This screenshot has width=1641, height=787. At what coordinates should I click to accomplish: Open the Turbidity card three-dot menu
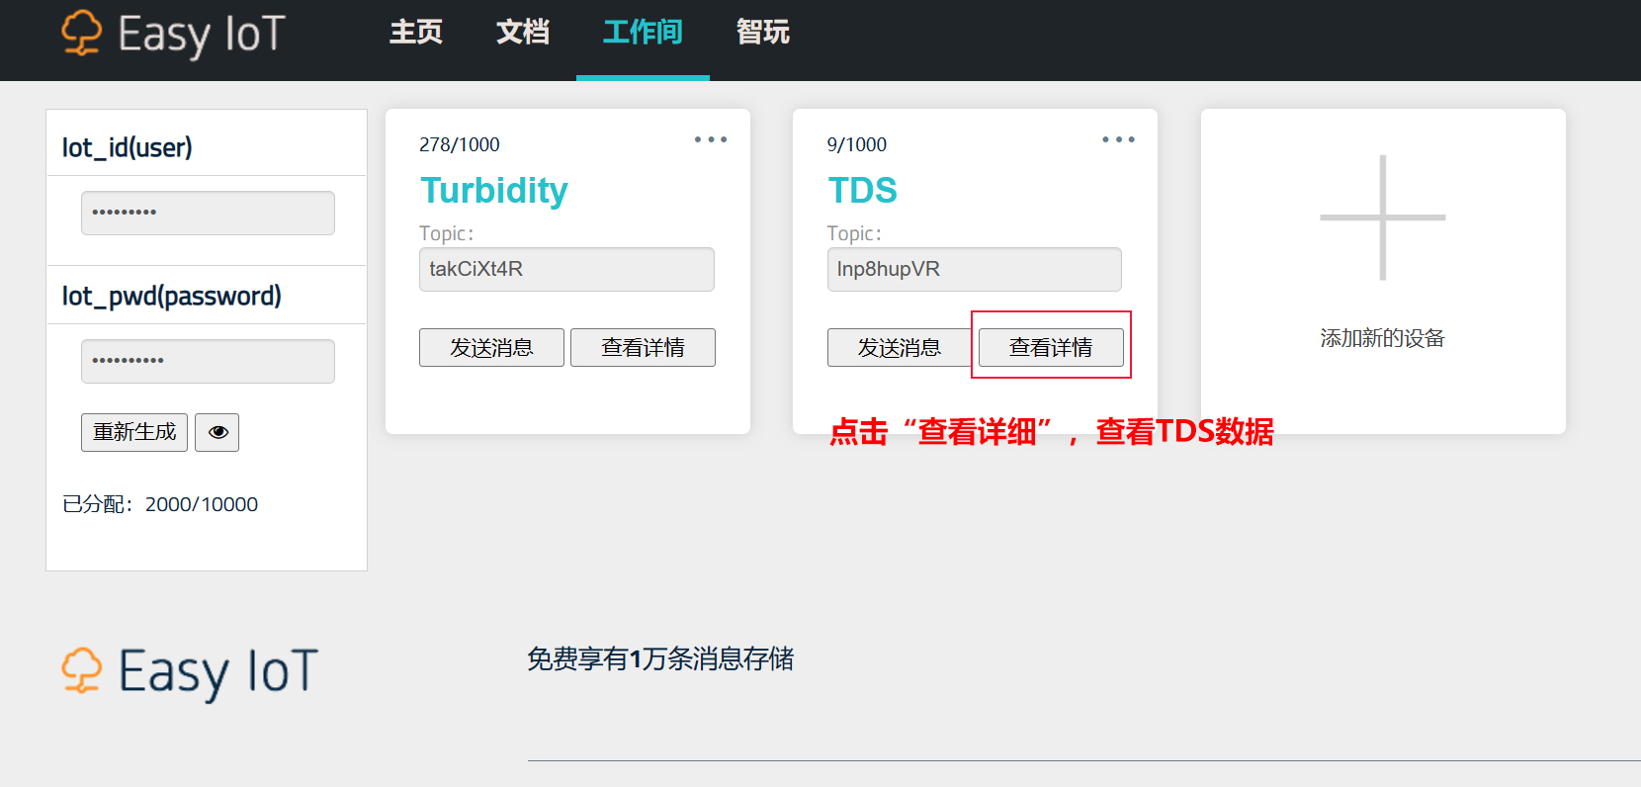711,139
